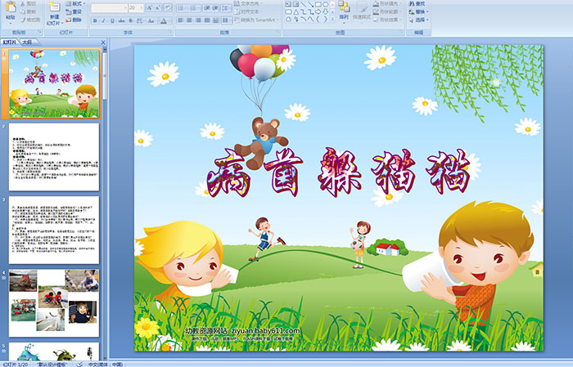Click the Change Case (Aa) icon
Image resolution: width=573 pixels, height=367 pixels.
point(151,20)
